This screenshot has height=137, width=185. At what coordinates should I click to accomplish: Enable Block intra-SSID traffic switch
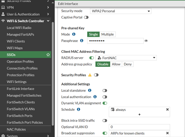tap(105, 121)
